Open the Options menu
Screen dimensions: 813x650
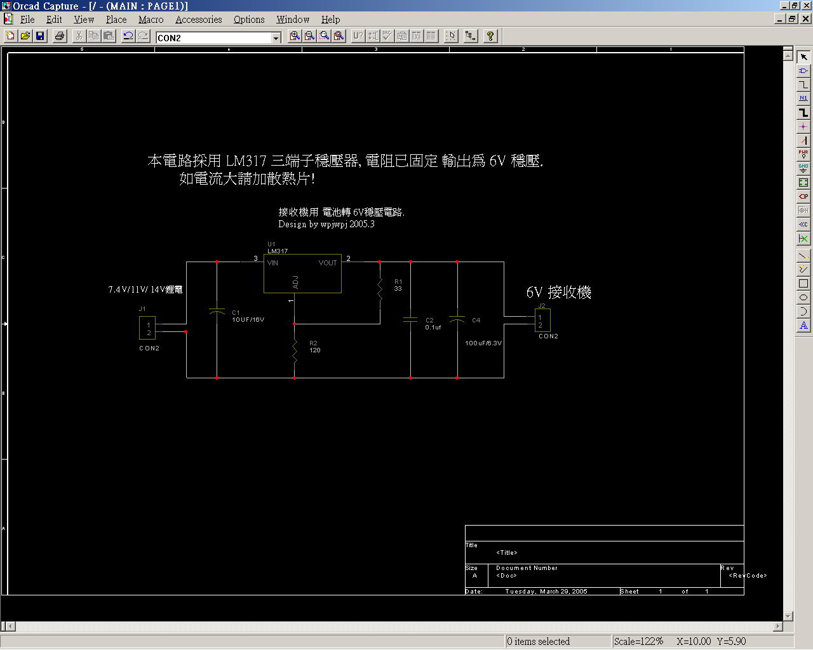click(249, 20)
